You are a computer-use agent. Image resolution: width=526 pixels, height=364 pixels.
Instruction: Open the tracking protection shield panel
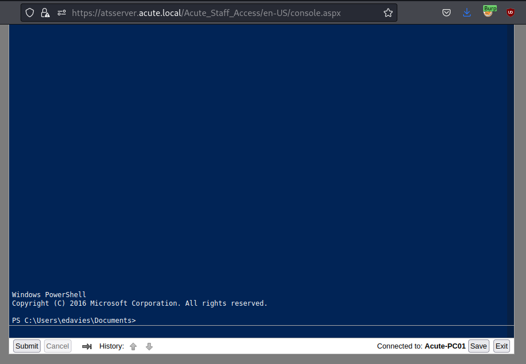coord(29,12)
